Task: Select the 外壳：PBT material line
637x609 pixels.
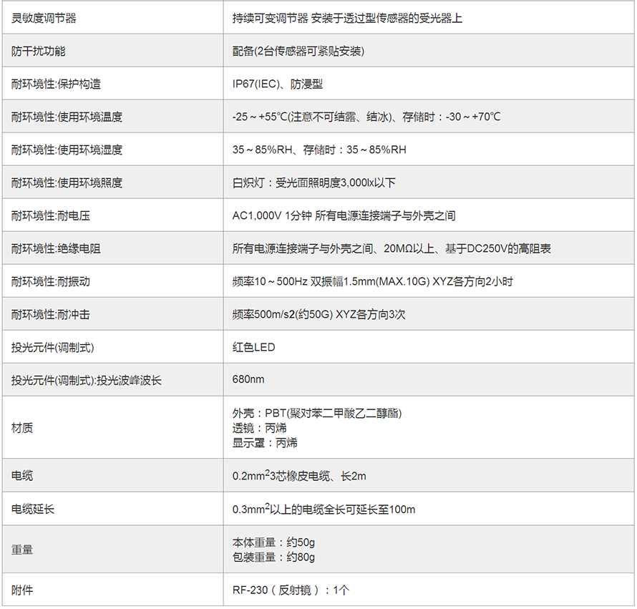Action: pyautogui.click(x=317, y=414)
